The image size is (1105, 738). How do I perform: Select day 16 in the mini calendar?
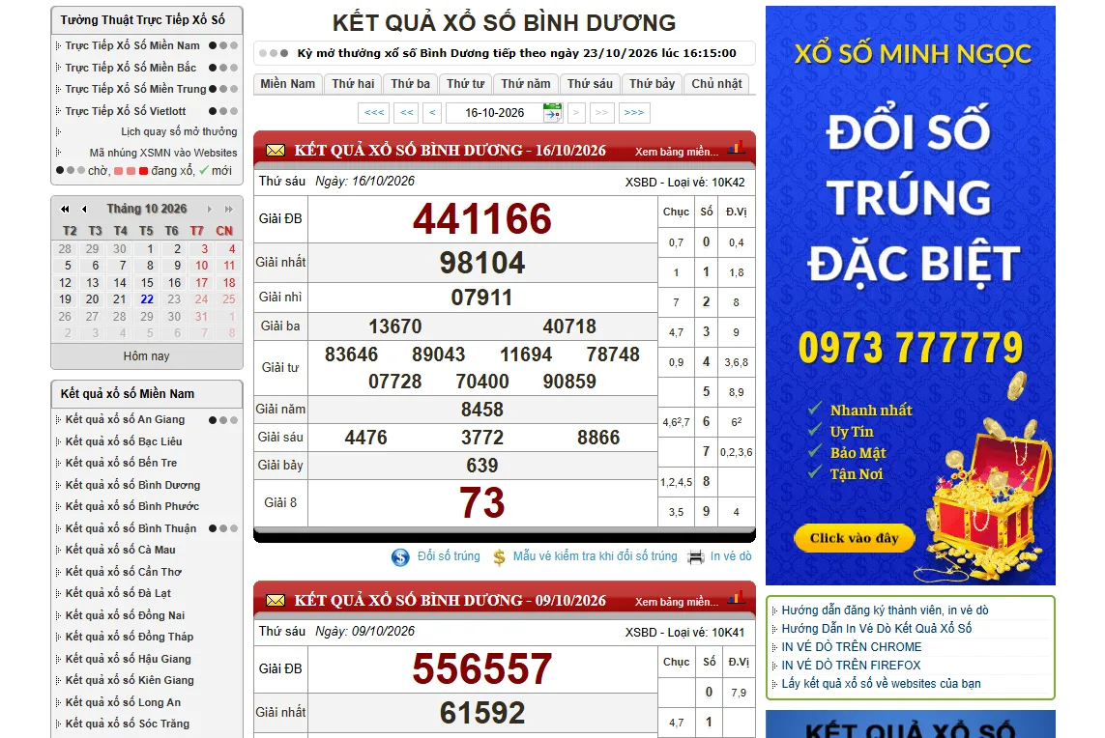(174, 282)
